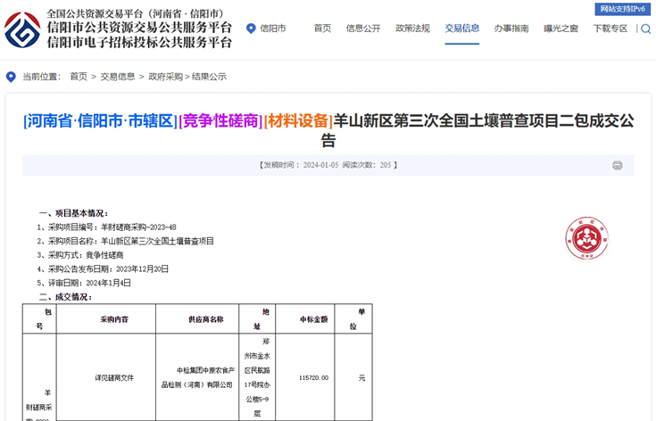Open the 首页 nav item
Viewport: 656px width, 421px height.
click(x=322, y=29)
